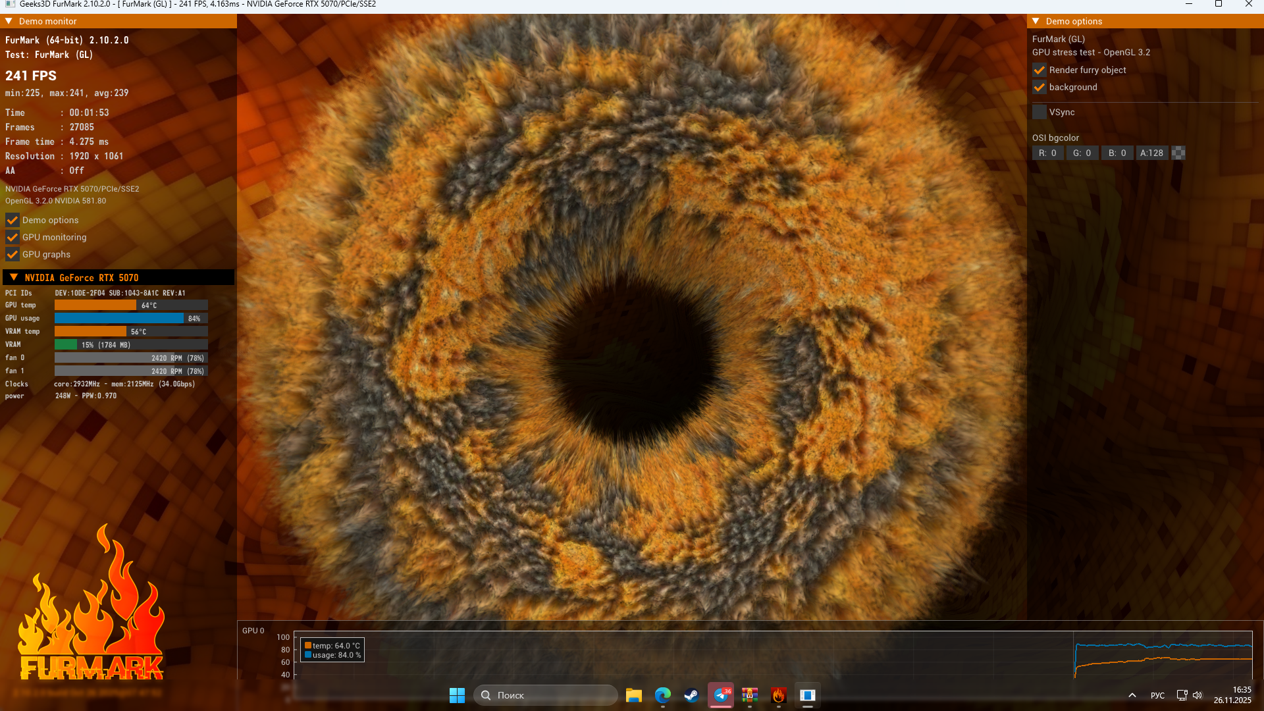The width and height of the screenshot is (1264, 711).
Task: Click the R: 0 color value field
Action: click(x=1047, y=153)
